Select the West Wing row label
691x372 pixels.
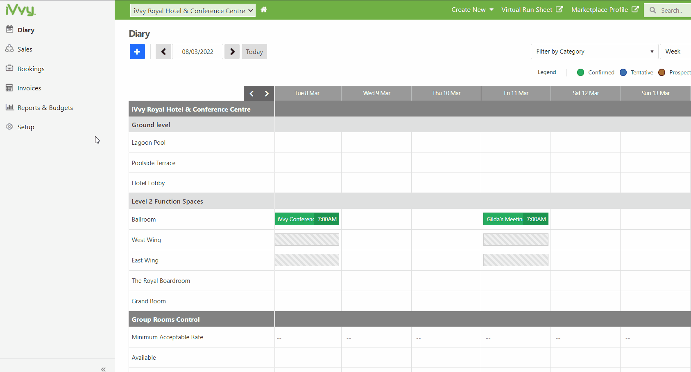(x=146, y=240)
